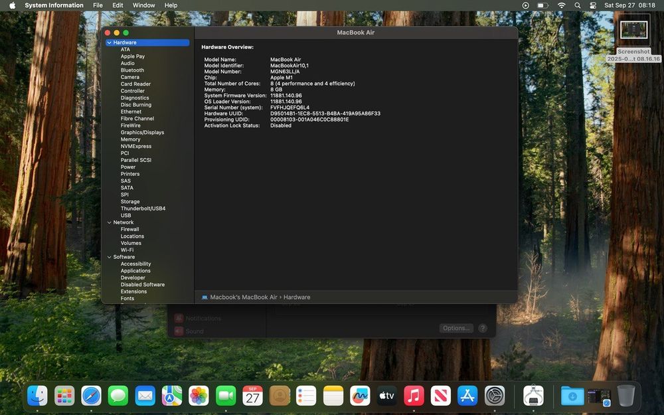Collapse the Hardware section in sidebar

[109, 42]
